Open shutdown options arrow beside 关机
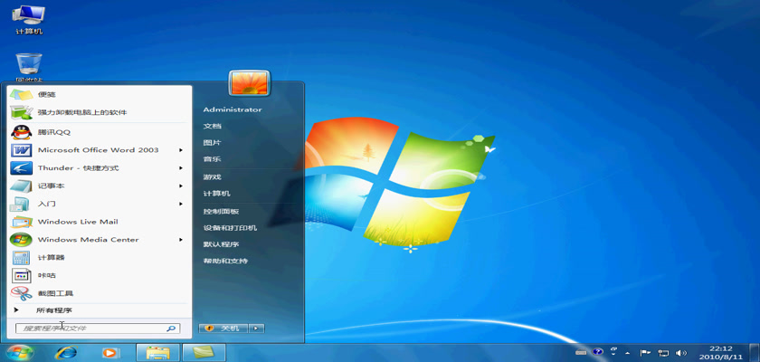The height and width of the screenshot is (362, 760). pyautogui.click(x=256, y=328)
